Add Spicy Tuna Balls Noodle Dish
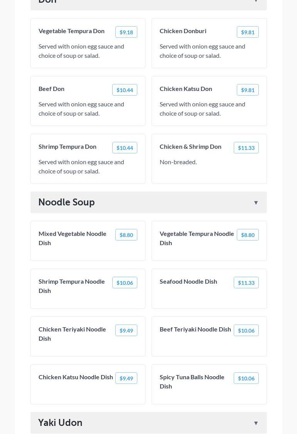Viewport: 297px width, 434px height. pos(246,378)
